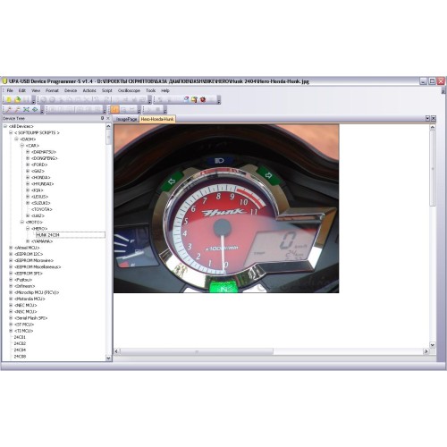The height and width of the screenshot is (447, 447).
Task: Click the blue crossed-arrows toolbar icon
Action: coord(26,110)
